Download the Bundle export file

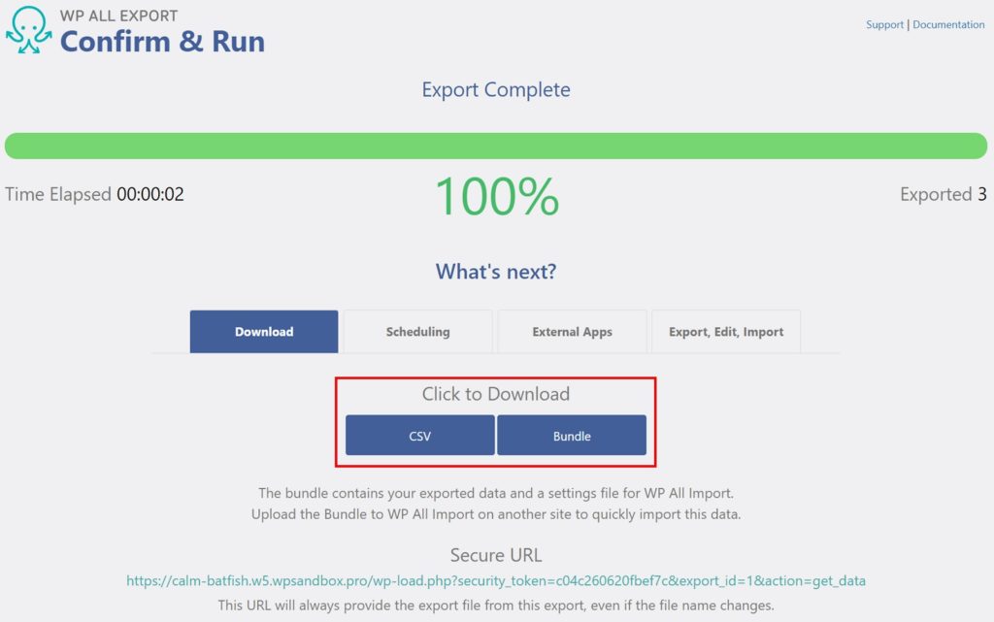tap(572, 435)
